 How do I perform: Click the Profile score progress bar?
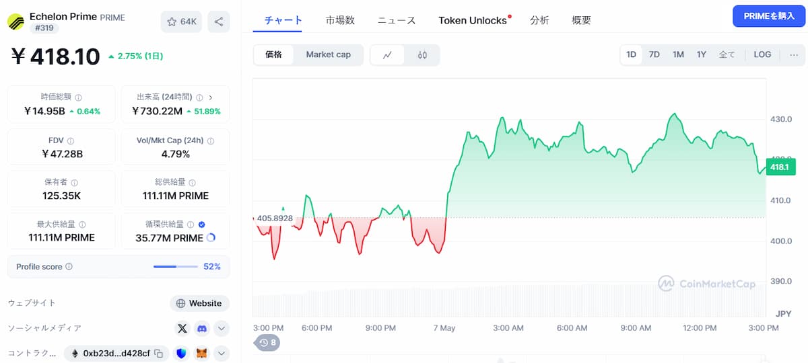(x=174, y=267)
